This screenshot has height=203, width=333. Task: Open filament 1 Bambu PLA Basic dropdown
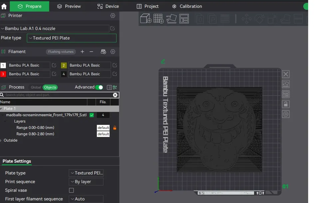coord(29,65)
